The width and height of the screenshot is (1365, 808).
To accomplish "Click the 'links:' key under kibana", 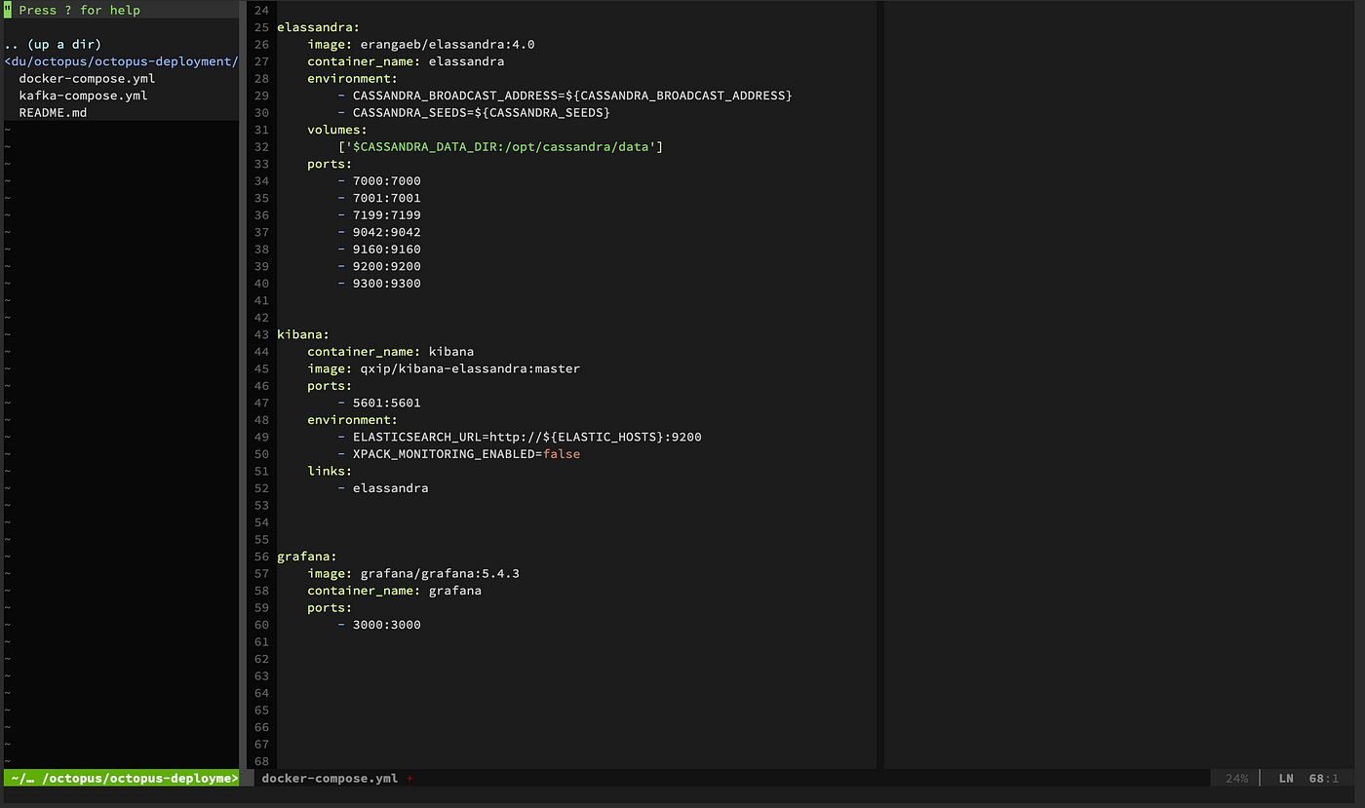I will point(330,471).
